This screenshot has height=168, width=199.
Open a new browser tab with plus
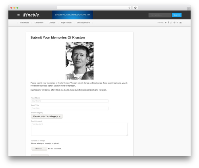click(x=189, y=9)
